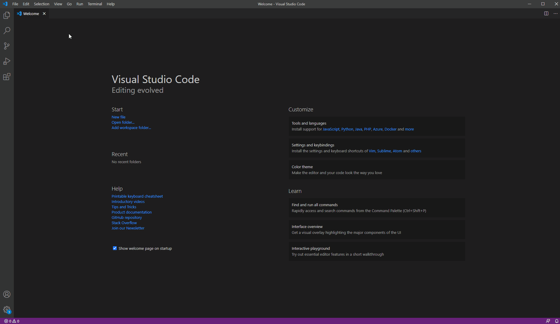Screen dimensions: 560x324
Task: Open the Extensions view
Action: [x=7, y=77]
